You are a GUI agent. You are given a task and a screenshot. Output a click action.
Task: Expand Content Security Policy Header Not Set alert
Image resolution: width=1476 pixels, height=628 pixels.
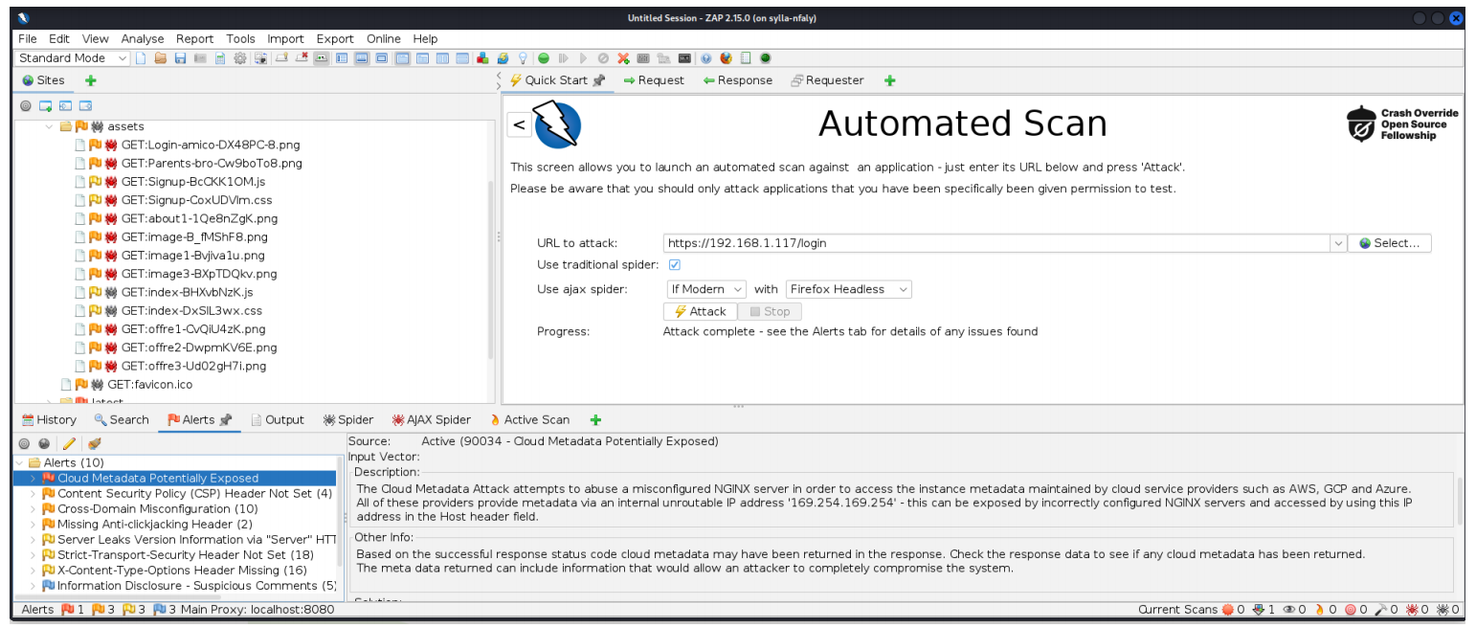coord(34,493)
